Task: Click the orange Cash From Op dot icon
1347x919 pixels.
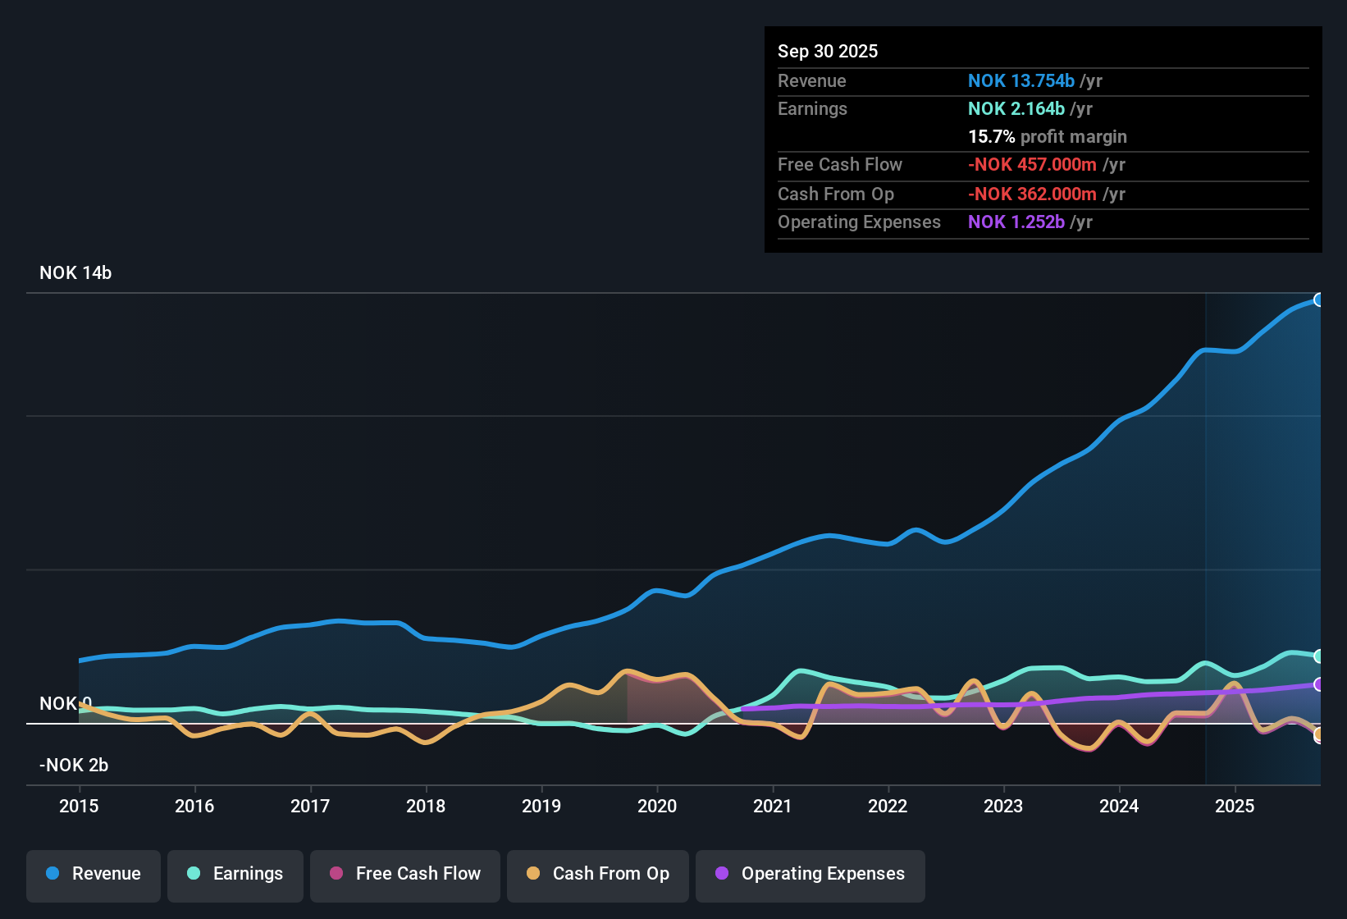Action: tap(532, 874)
